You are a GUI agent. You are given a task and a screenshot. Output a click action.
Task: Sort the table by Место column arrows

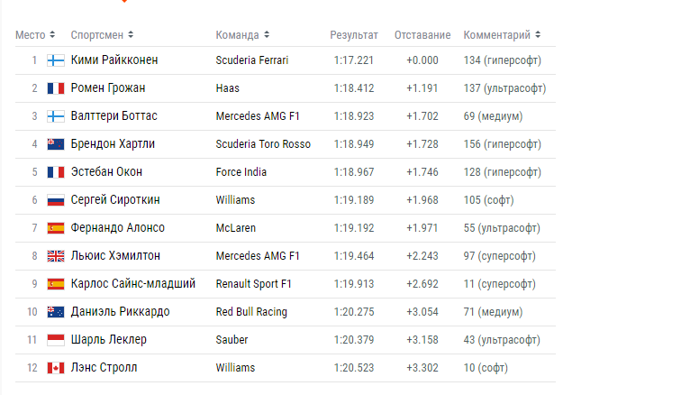pyautogui.click(x=52, y=35)
